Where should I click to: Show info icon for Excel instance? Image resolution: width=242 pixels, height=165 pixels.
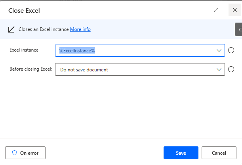tap(232, 50)
